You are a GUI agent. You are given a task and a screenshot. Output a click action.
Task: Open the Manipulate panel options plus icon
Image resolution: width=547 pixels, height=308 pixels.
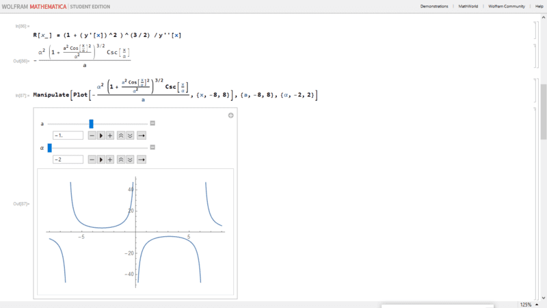click(x=231, y=116)
